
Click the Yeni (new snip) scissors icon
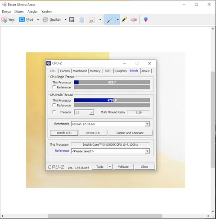4,19
